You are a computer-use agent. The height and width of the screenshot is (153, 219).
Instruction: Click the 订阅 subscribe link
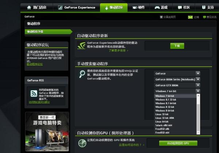[196, 17]
